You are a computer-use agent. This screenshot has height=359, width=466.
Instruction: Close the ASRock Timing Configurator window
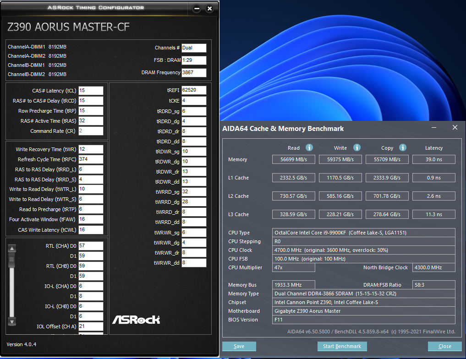[209, 9]
